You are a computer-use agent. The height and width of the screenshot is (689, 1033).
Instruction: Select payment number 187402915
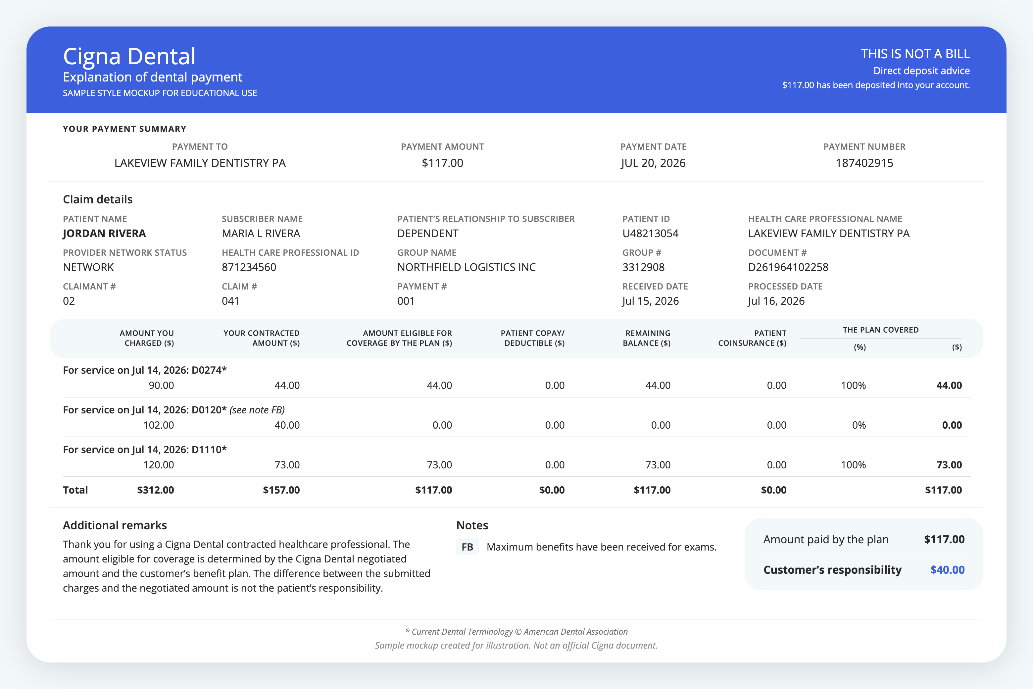point(864,163)
